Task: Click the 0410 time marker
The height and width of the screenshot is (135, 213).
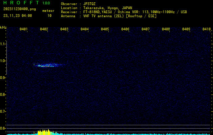Action: pos(207,29)
